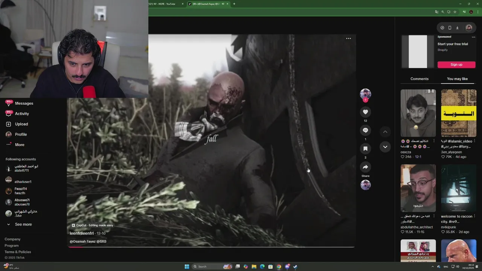Click the browser zoom magnifier icon

(442, 12)
